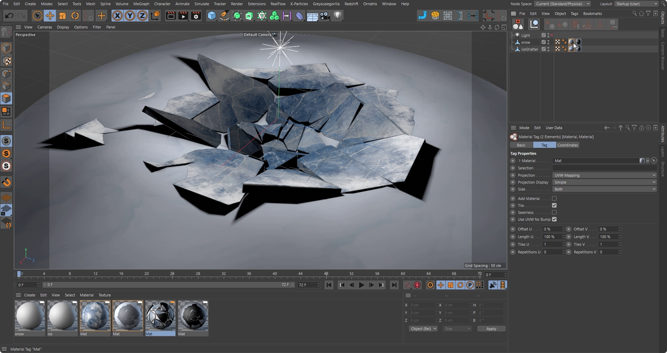Click the Apply button

pyautogui.click(x=491, y=329)
